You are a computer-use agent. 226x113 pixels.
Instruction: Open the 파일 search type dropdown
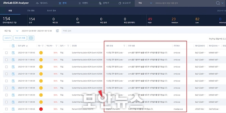tap(145, 3)
